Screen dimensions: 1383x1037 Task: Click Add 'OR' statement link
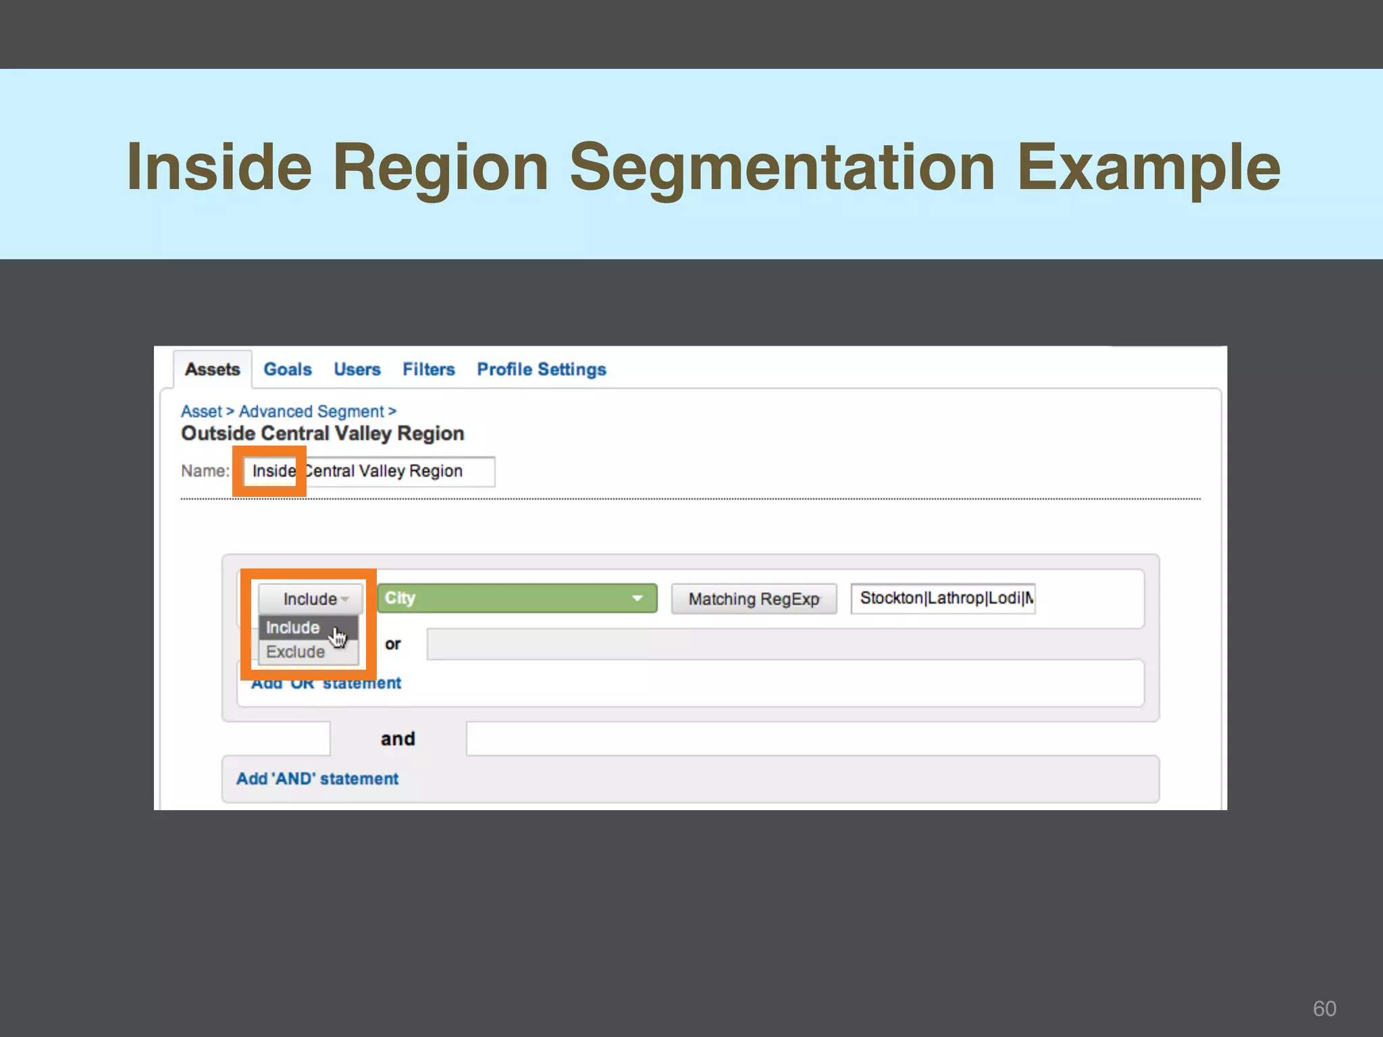[326, 683]
